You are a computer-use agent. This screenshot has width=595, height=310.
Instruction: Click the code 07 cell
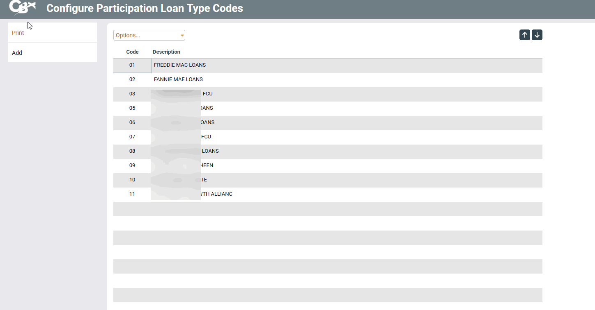coord(132,137)
